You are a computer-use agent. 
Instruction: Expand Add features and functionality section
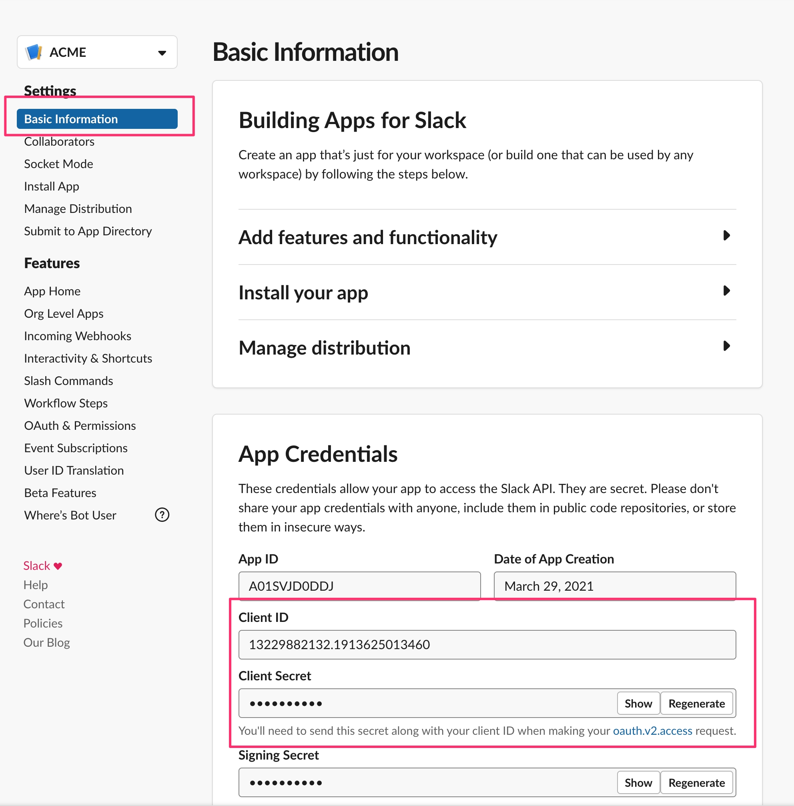726,236
